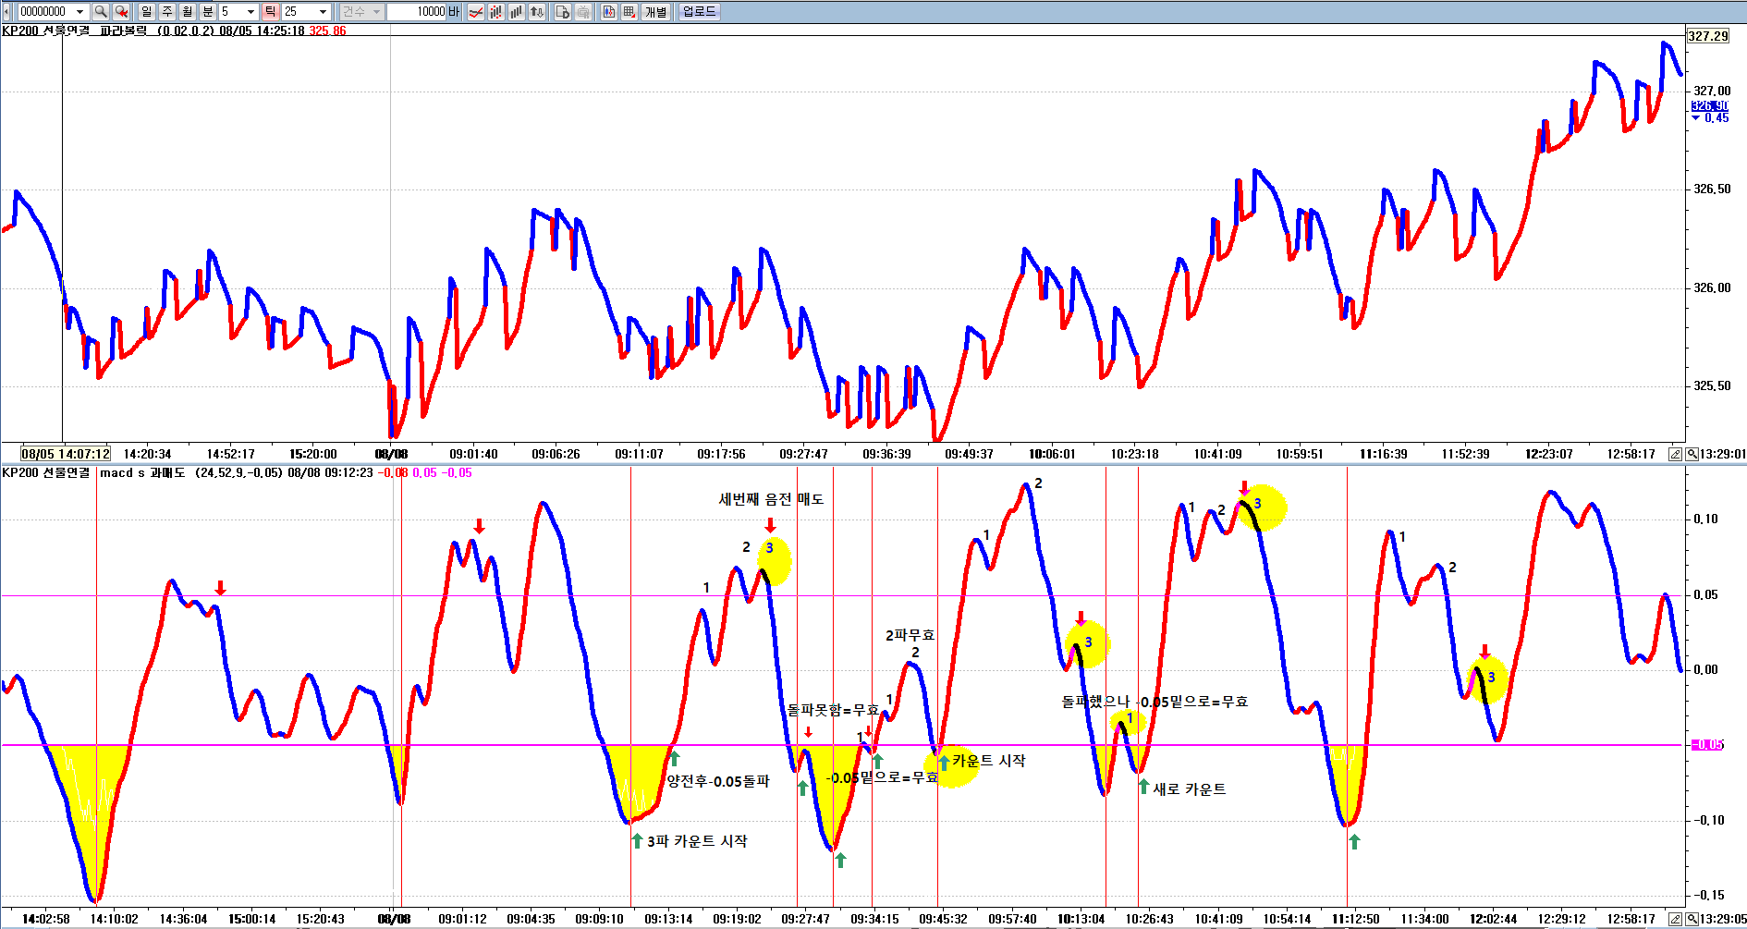1747x929 pixels.
Task: Select the line chart type icon
Action: click(x=476, y=12)
